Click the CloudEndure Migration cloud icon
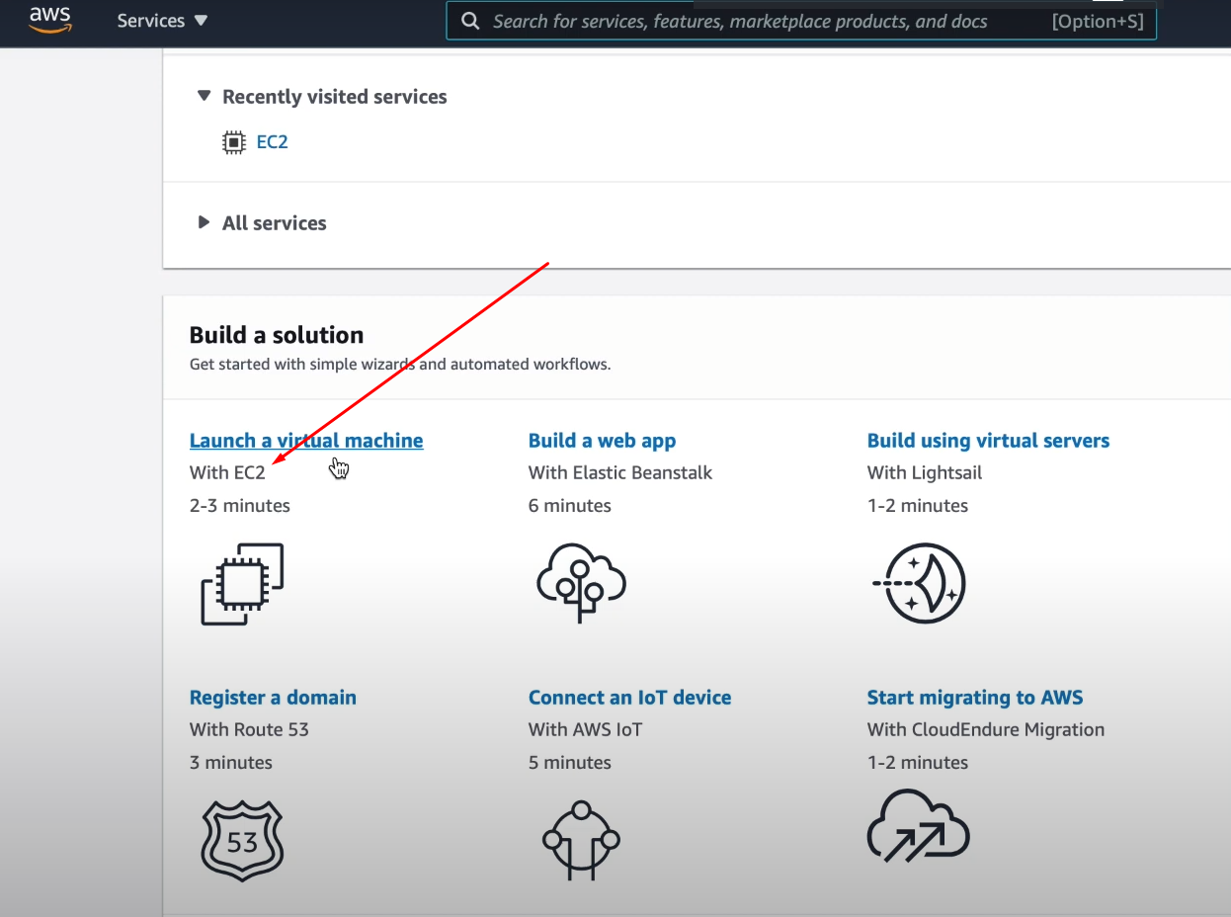This screenshot has height=917, width=1231. coord(918,825)
